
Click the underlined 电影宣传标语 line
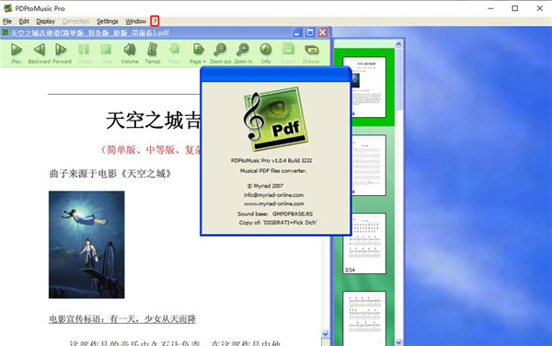click(122, 319)
